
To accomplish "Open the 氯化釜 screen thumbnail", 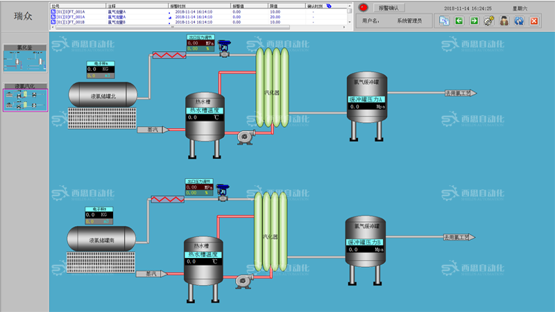I will 25,58.
